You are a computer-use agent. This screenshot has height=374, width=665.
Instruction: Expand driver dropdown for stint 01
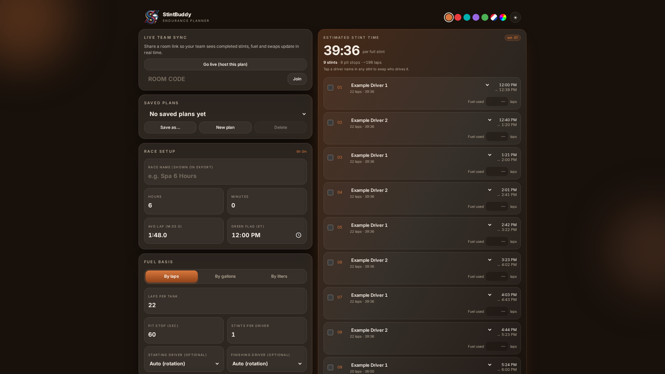pos(487,85)
